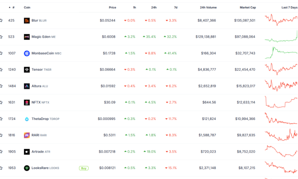Star the Tensor row as favorite

click(x=1, y=70)
